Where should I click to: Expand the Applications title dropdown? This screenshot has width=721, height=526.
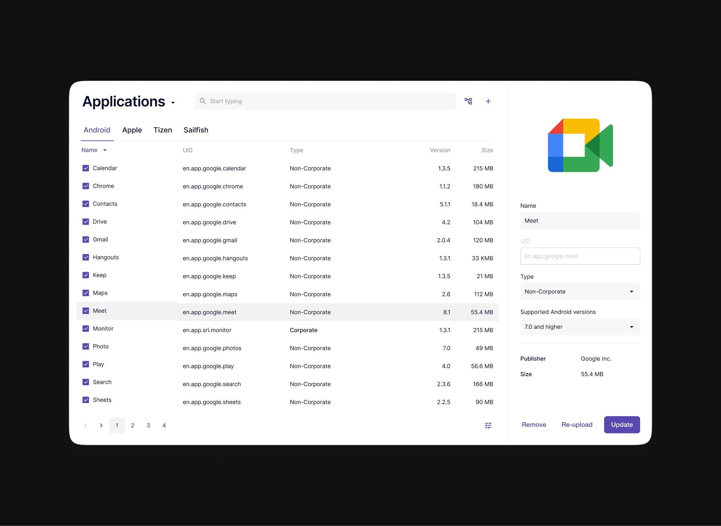click(173, 103)
